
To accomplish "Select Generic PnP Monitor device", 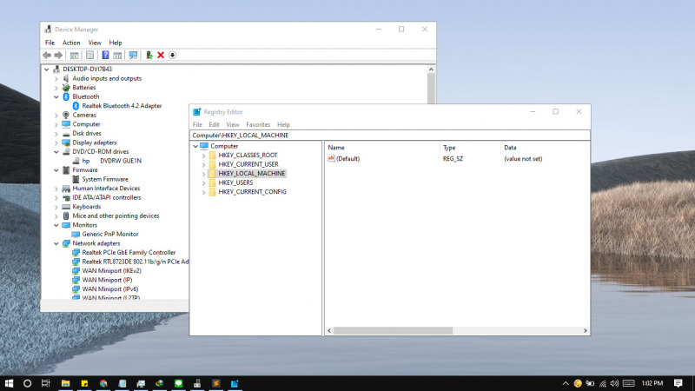I will 110,234.
